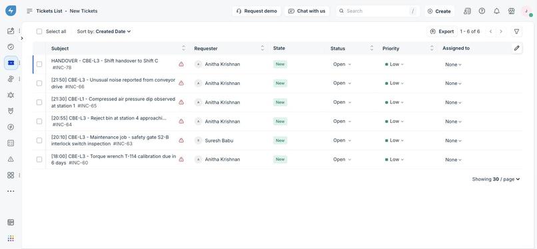Click the Freshservice lightning logo

[x=11, y=11]
